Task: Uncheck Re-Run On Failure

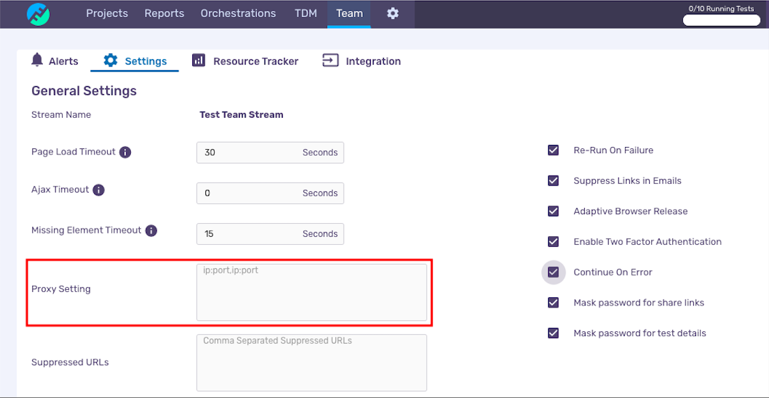Action: (553, 150)
